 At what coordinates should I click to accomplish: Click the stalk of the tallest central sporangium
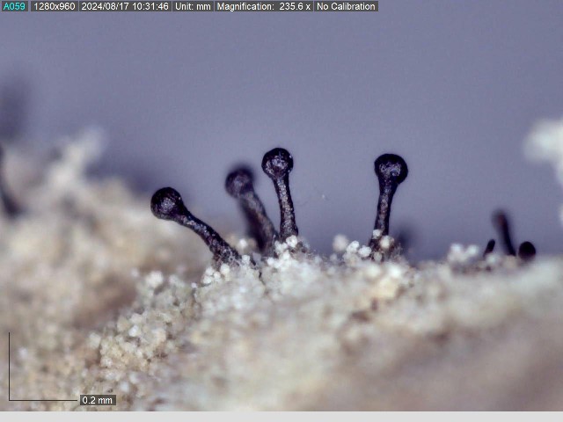[285, 207]
